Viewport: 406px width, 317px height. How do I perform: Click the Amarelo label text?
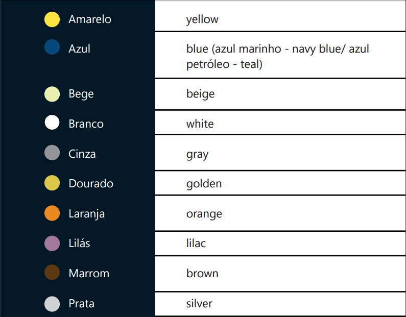pyautogui.click(x=90, y=19)
